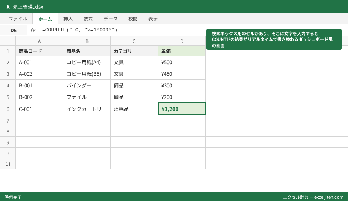Select row 7 header
348x201 pixels.
8,121
